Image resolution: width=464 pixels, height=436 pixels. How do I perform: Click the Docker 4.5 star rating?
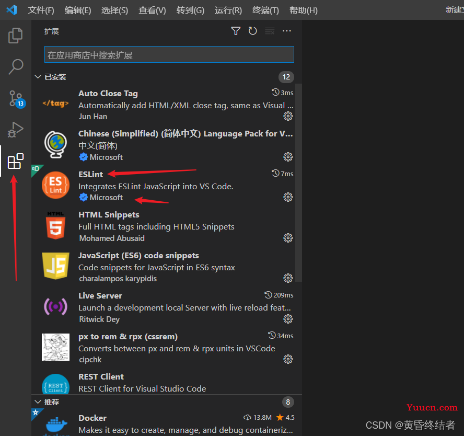285,417
